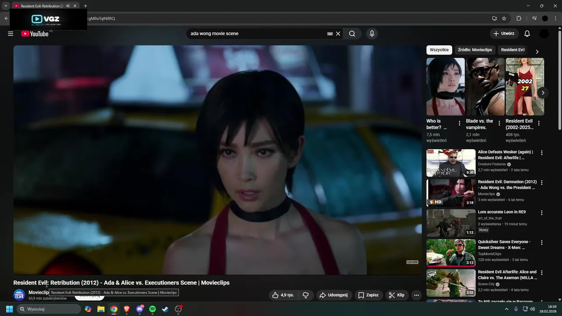The image size is (562, 316).
Task: Select the 'Źródło: Movieclips' filter chip
Action: coord(475,50)
